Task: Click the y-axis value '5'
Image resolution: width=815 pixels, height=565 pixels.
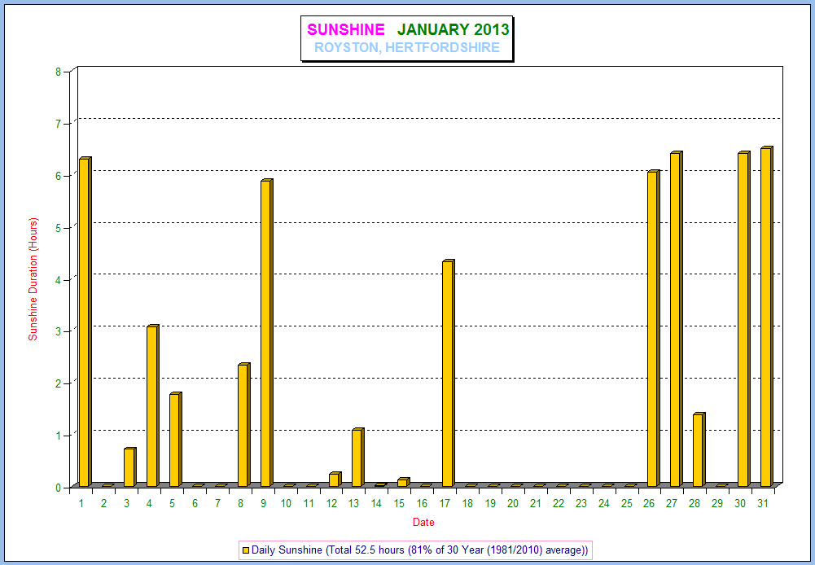Action: [x=59, y=228]
